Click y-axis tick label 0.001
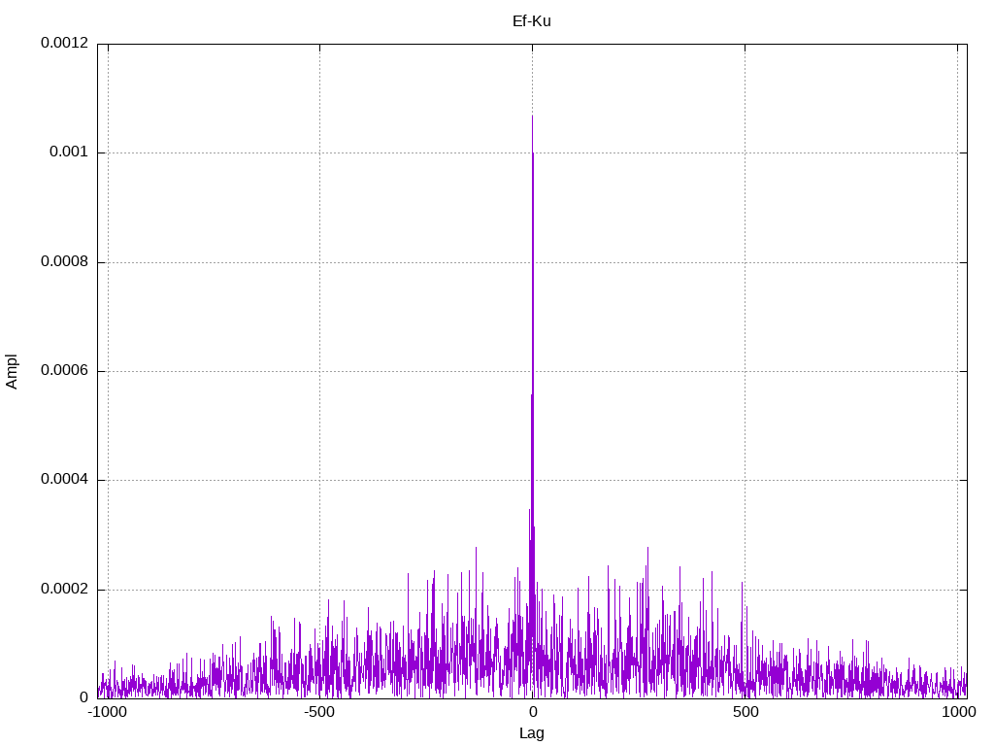Screen dimensions: 994x746 [x=69, y=152]
